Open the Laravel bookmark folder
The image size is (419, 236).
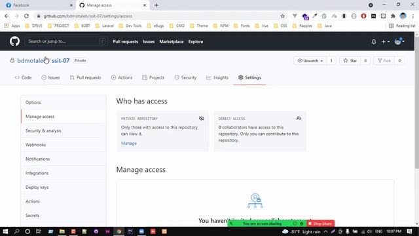tap(105, 26)
